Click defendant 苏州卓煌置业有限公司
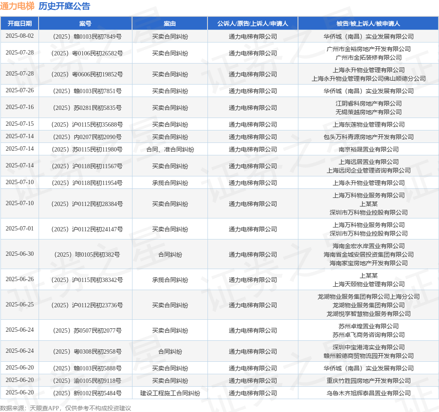 369,326
